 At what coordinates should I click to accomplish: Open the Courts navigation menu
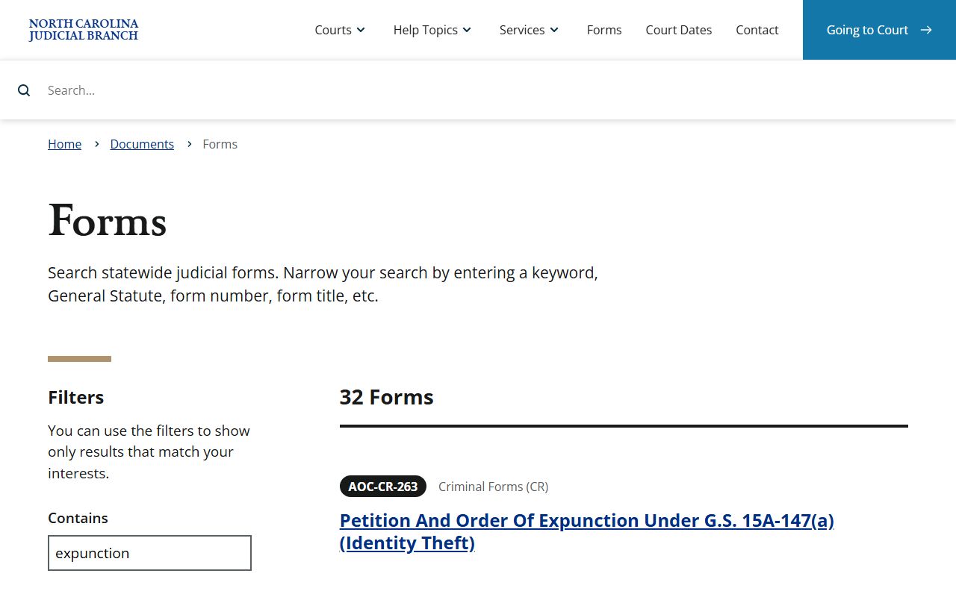340,30
